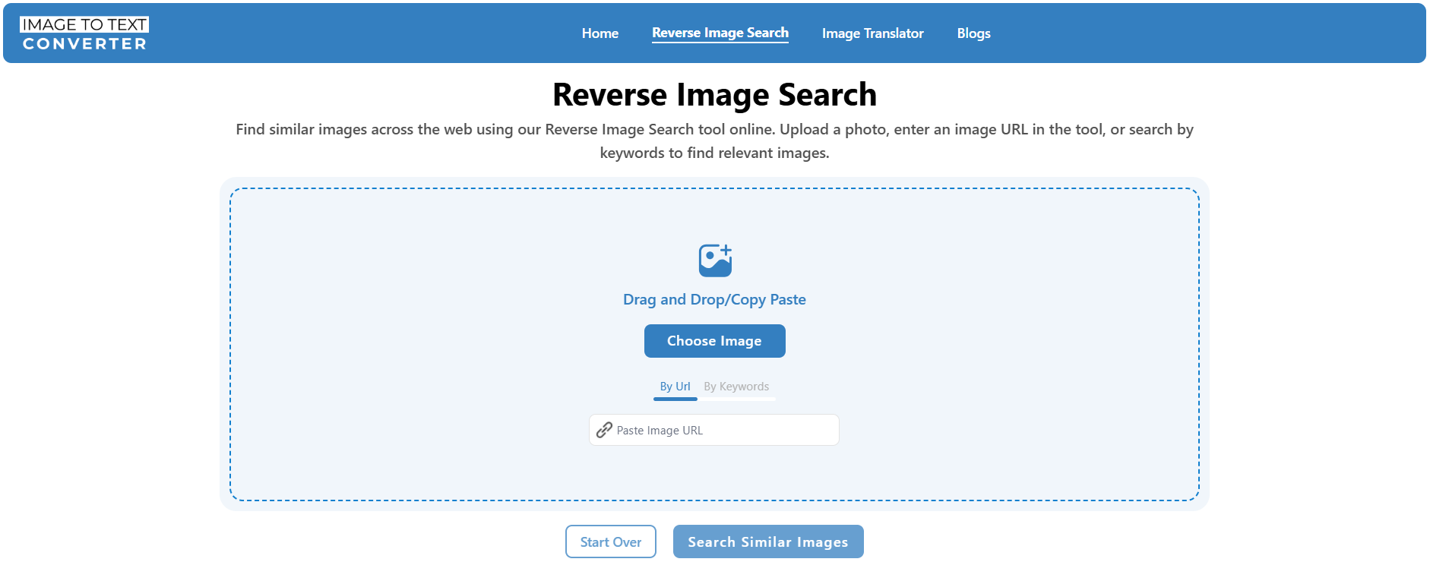
Task: Switch to the By Keywords tab
Action: click(736, 387)
